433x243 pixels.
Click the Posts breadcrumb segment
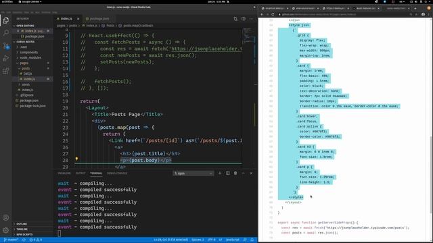[110, 26]
